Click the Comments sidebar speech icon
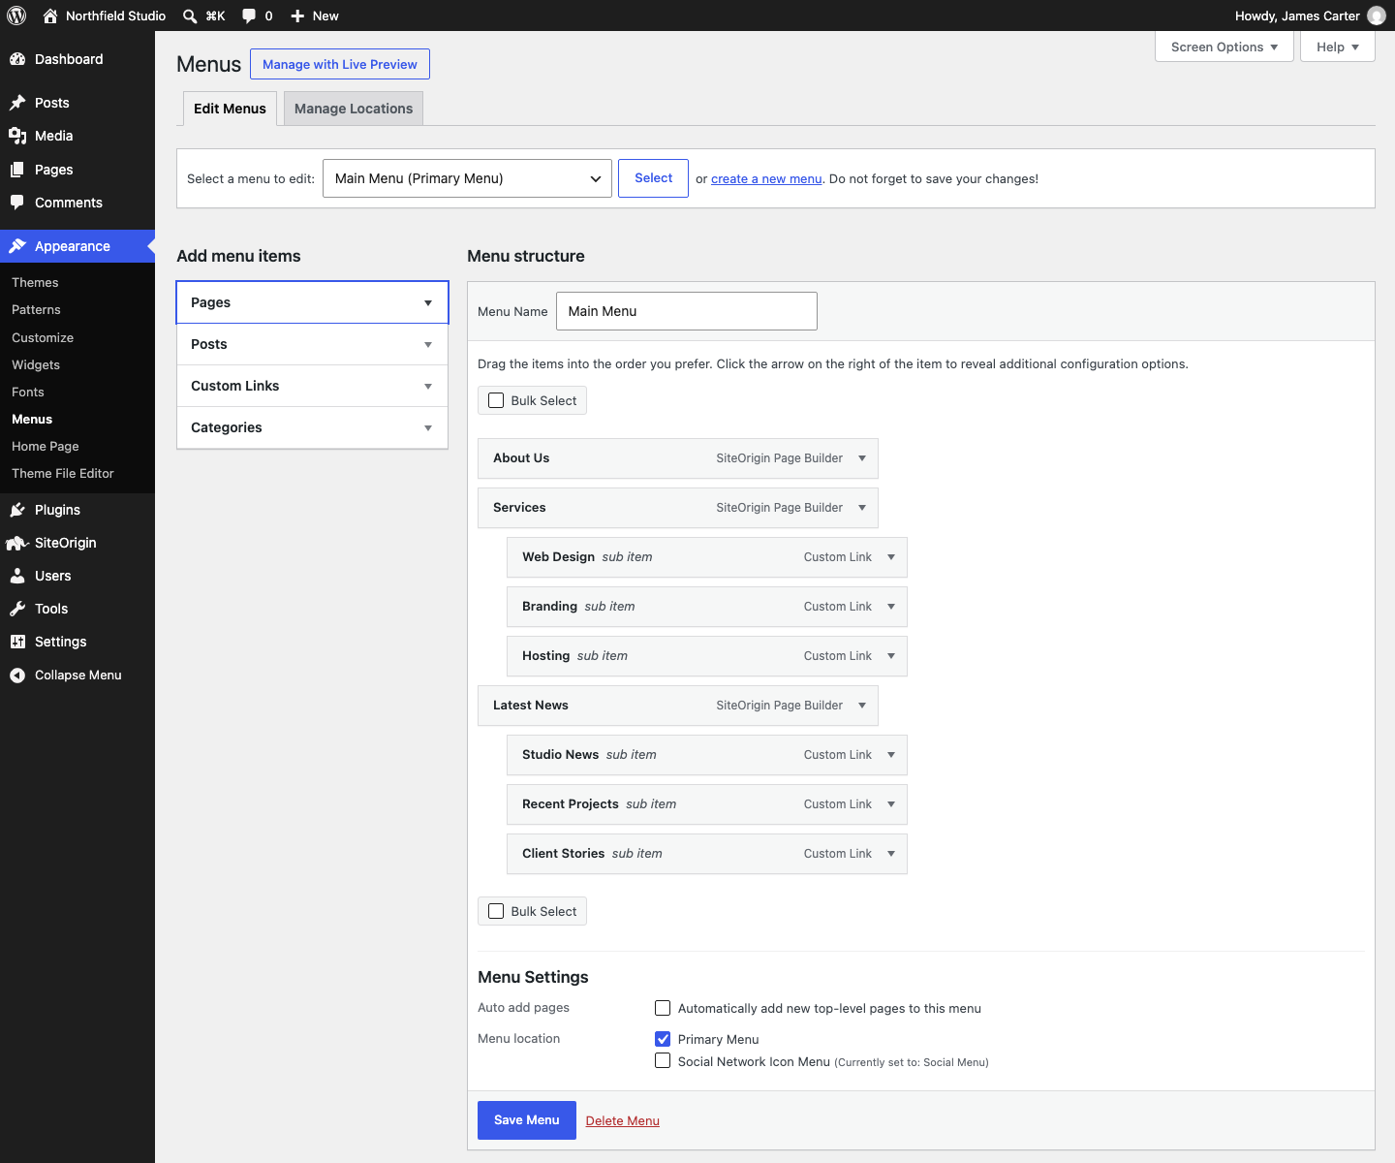The image size is (1395, 1163). pos(17,203)
